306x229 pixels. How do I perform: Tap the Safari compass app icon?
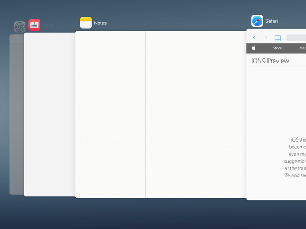click(257, 21)
